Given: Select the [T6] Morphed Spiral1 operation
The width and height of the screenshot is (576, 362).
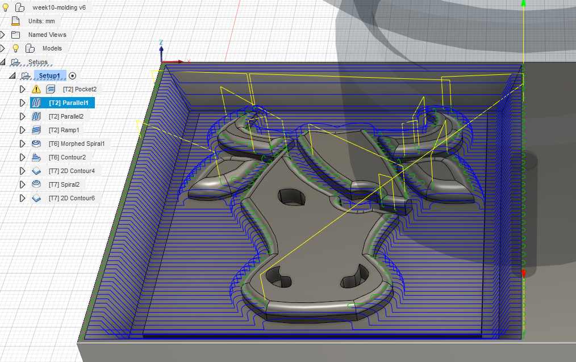Looking at the screenshot, I should click(77, 144).
